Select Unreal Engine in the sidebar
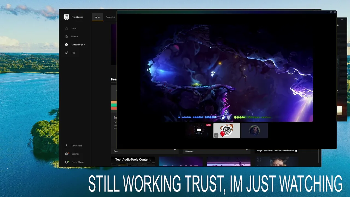 78,45
